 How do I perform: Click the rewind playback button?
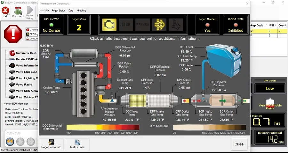pyautogui.click(x=10, y=141)
